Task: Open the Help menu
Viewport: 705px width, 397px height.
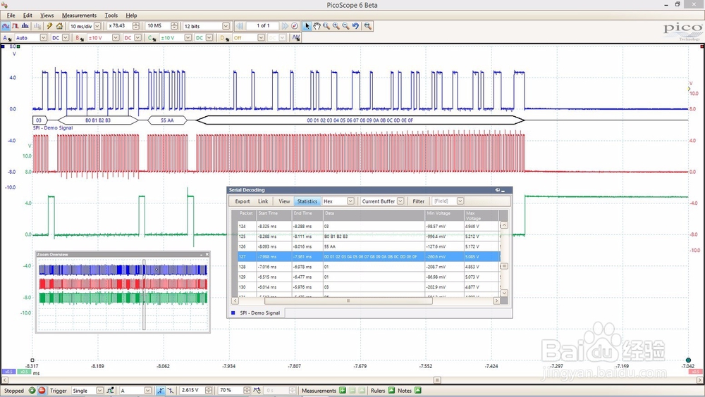Action: (131, 15)
